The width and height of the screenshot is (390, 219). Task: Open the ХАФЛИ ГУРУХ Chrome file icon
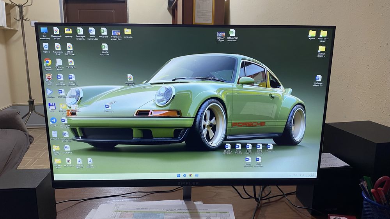tap(70, 49)
